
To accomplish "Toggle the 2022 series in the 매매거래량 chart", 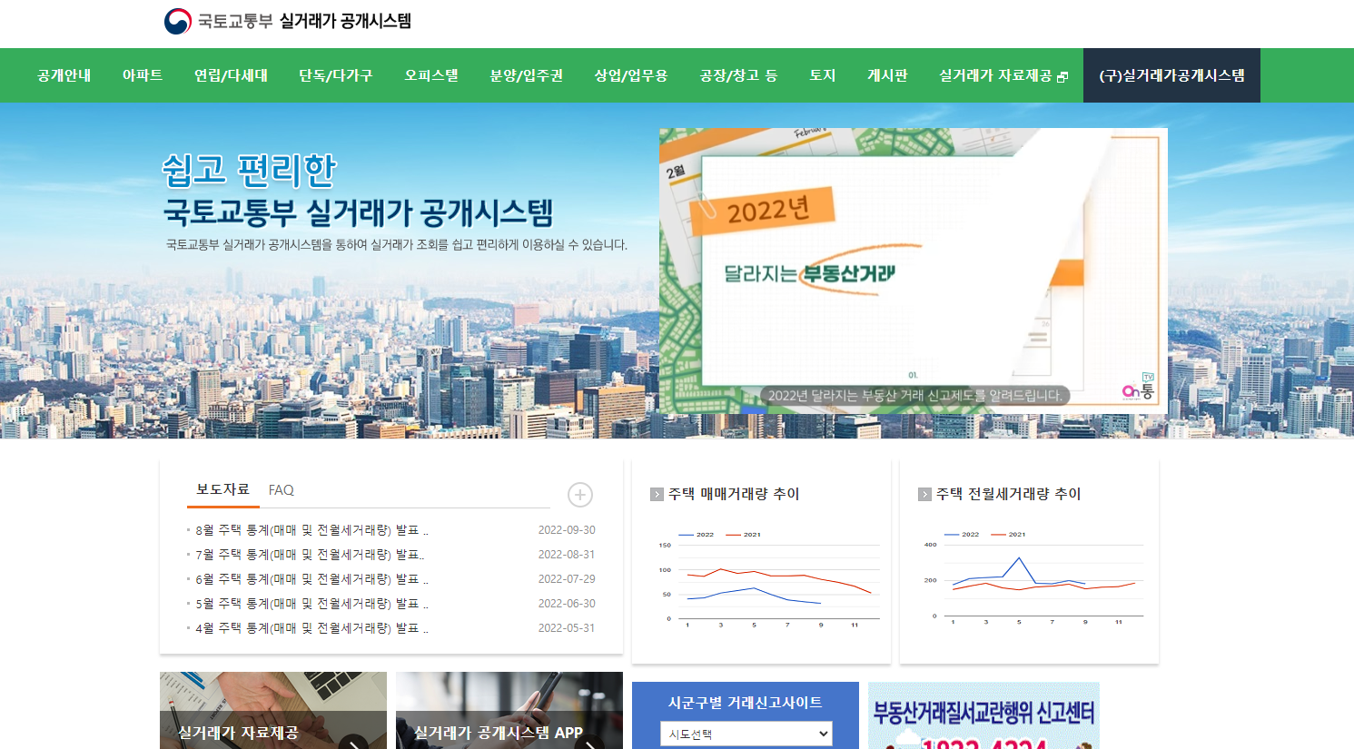I will tap(696, 534).
